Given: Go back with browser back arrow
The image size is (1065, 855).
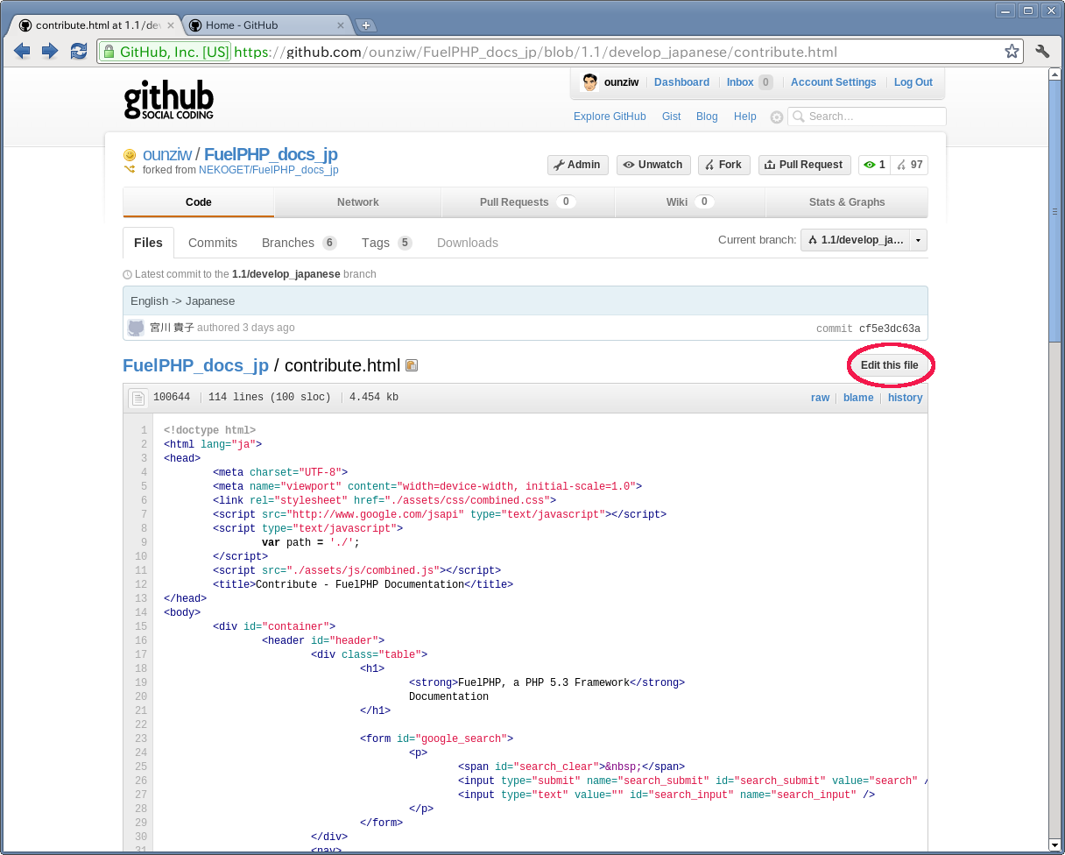Looking at the screenshot, I should click(22, 52).
